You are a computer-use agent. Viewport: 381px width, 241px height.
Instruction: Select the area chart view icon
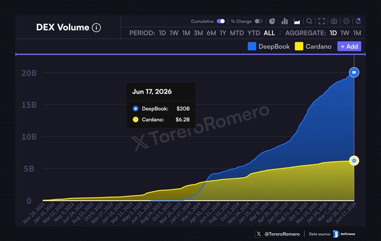[297, 21]
